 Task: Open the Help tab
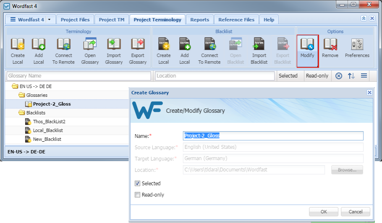[269, 20]
